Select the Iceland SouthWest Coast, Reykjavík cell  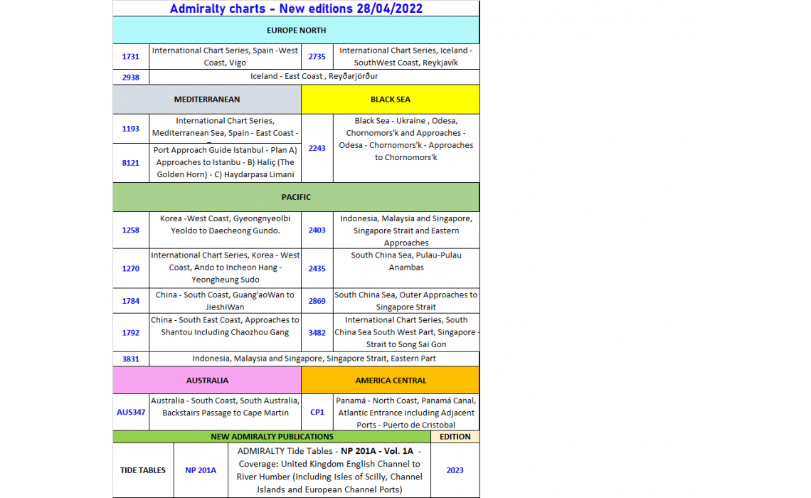point(406,56)
